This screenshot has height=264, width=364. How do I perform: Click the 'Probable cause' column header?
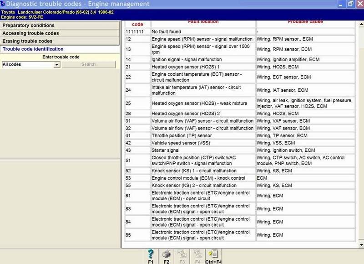point(305,22)
